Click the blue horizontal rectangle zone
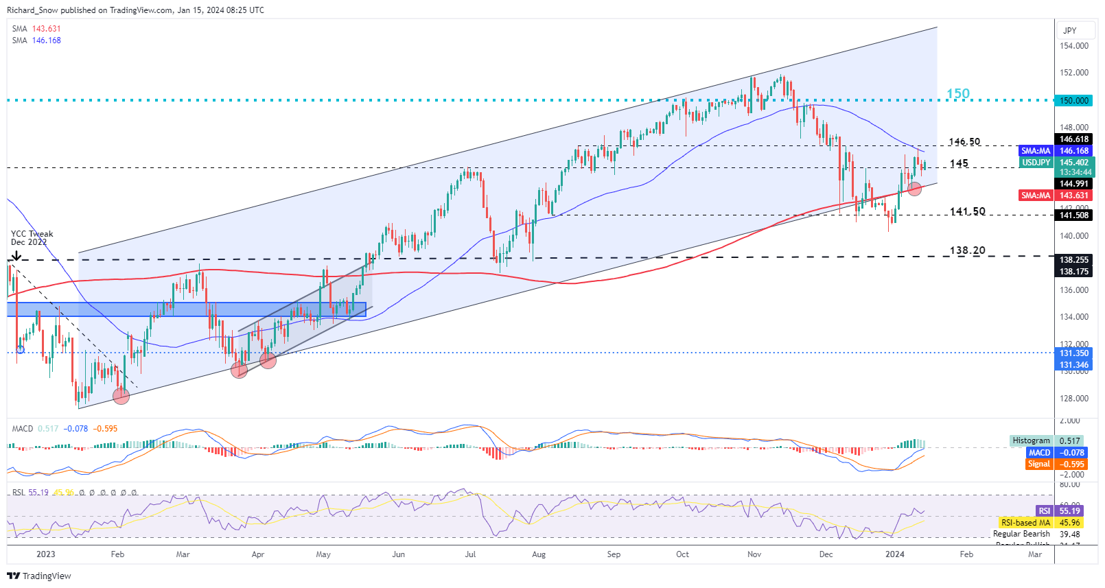Viewport: 1105px width, 588px height. pyautogui.click(x=187, y=309)
